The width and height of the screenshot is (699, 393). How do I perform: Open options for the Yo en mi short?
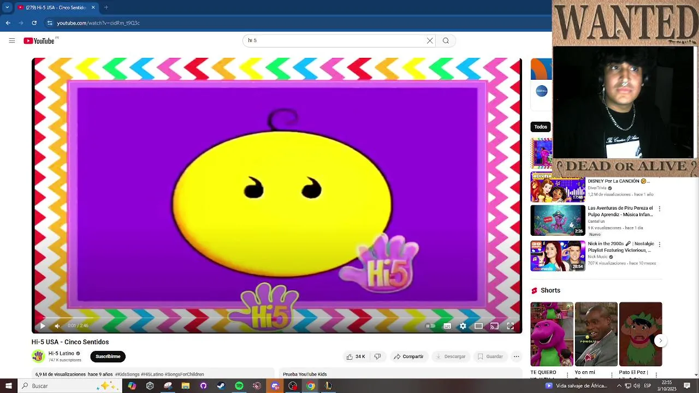(x=613, y=375)
